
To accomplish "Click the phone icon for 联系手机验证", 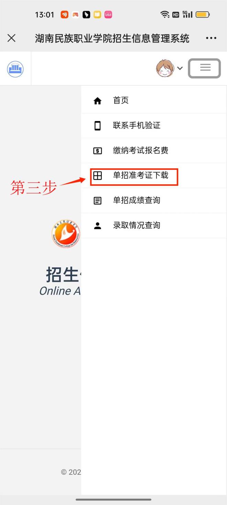I will tap(98, 126).
